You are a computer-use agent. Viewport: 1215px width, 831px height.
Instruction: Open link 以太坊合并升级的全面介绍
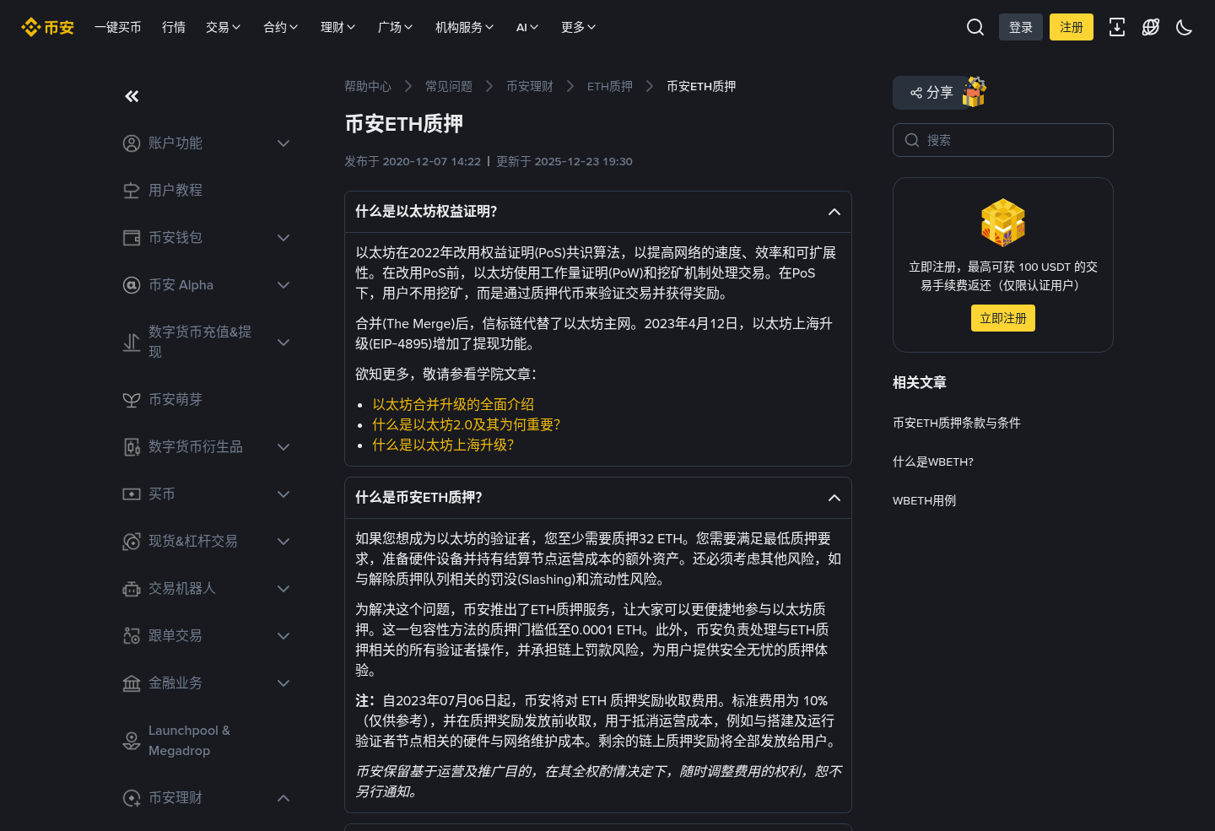(x=453, y=405)
